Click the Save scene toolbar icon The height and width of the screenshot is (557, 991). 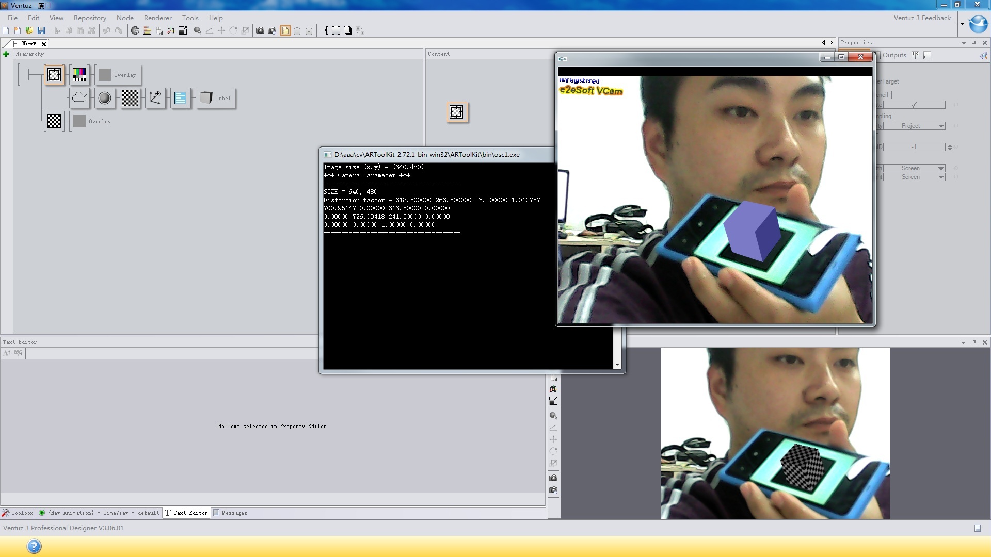41,30
